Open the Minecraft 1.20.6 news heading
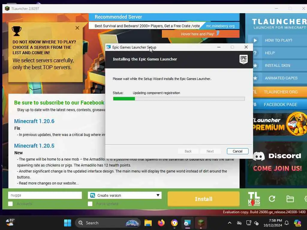Viewport: 307px width, 230px height. (34, 121)
